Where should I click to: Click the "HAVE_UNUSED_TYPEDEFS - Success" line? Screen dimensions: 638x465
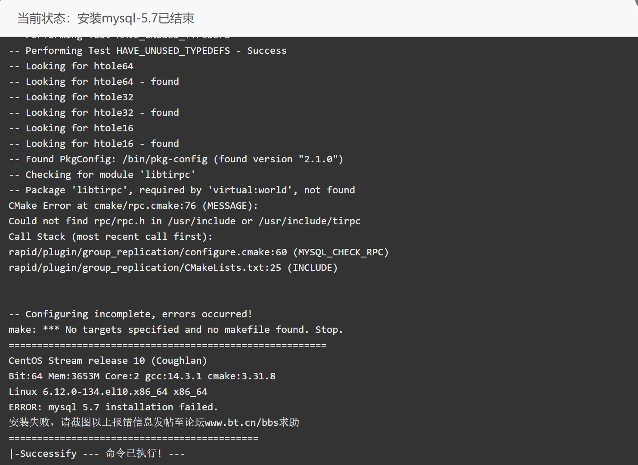pyautogui.click(x=148, y=50)
